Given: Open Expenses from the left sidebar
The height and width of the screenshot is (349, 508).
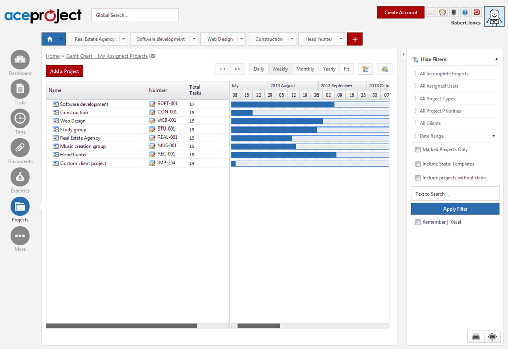Looking at the screenshot, I should pos(20,176).
